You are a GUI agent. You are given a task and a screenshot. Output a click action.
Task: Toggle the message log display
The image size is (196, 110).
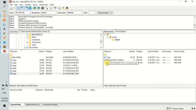pos(18,8)
